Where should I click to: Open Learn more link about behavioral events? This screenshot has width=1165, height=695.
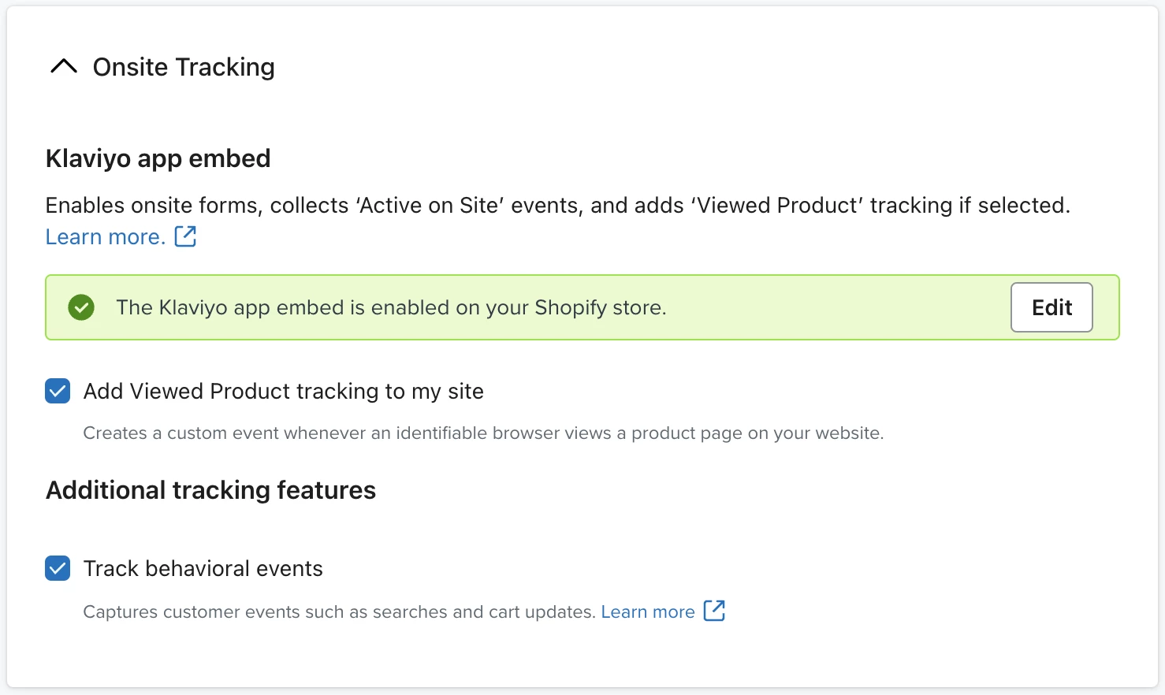tap(648, 611)
